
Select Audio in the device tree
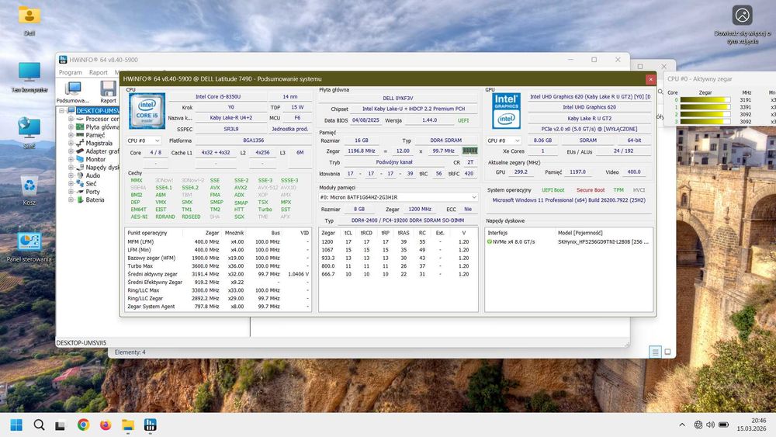[x=92, y=175]
